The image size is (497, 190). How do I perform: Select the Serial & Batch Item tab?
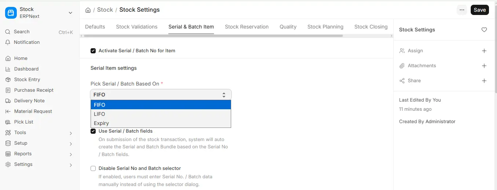[x=191, y=27]
